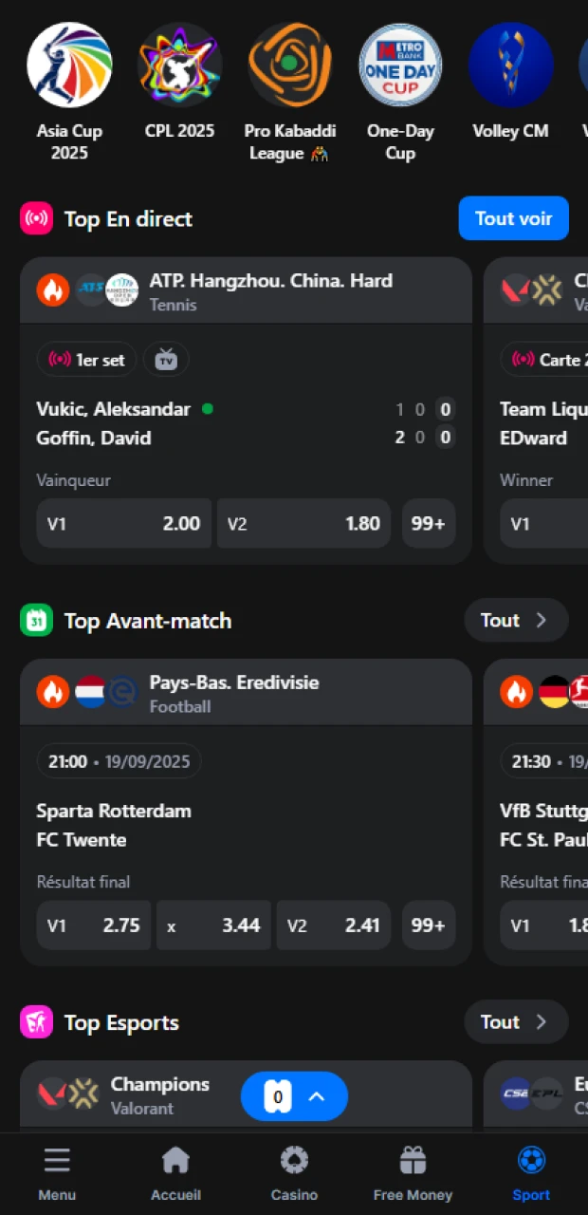The image size is (588, 1215).
Task: Switch to the Casino tab
Action: pyautogui.click(x=294, y=1173)
